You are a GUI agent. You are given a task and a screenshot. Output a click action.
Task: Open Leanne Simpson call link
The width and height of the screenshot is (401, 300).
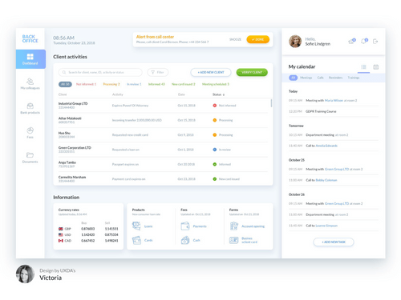click(326, 226)
